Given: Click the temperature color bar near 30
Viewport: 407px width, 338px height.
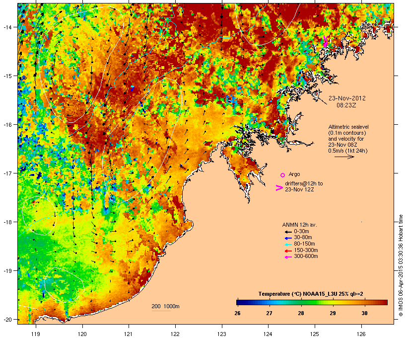Looking at the screenshot, I should [364, 302].
